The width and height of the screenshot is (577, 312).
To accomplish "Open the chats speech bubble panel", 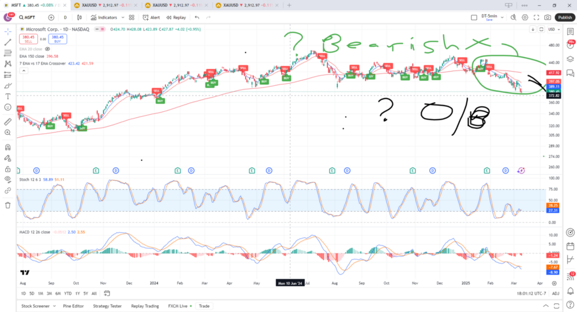I will (571, 73).
